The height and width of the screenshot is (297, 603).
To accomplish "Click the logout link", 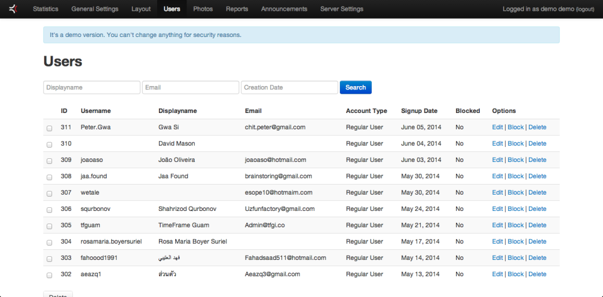I will [585, 9].
